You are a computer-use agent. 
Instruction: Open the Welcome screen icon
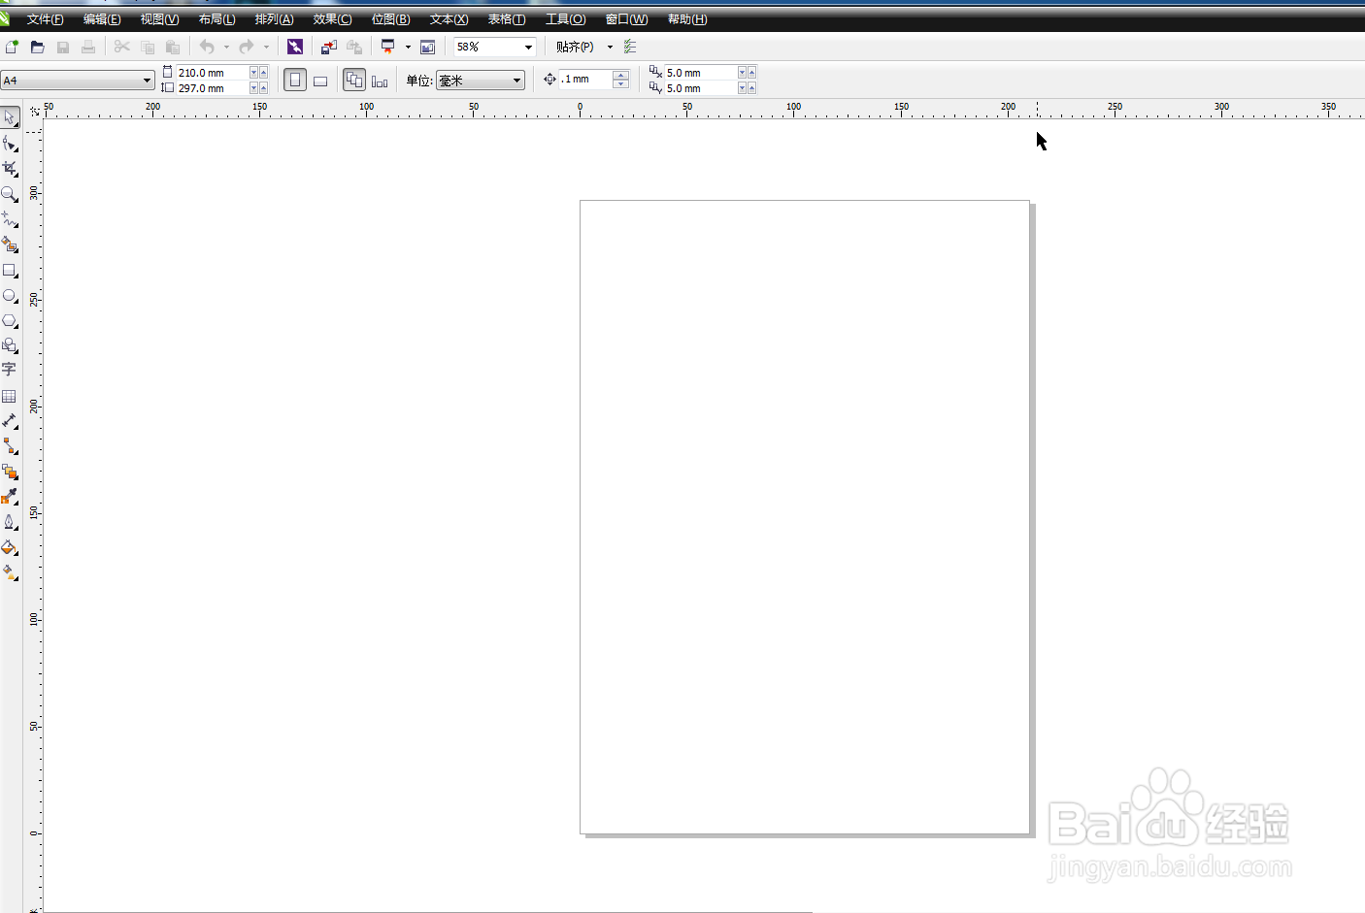point(427,47)
